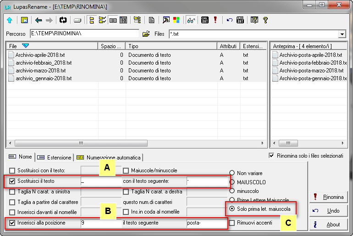353x236 pixels.
Task: Toggle the preview glasses icon
Action: (191, 21)
